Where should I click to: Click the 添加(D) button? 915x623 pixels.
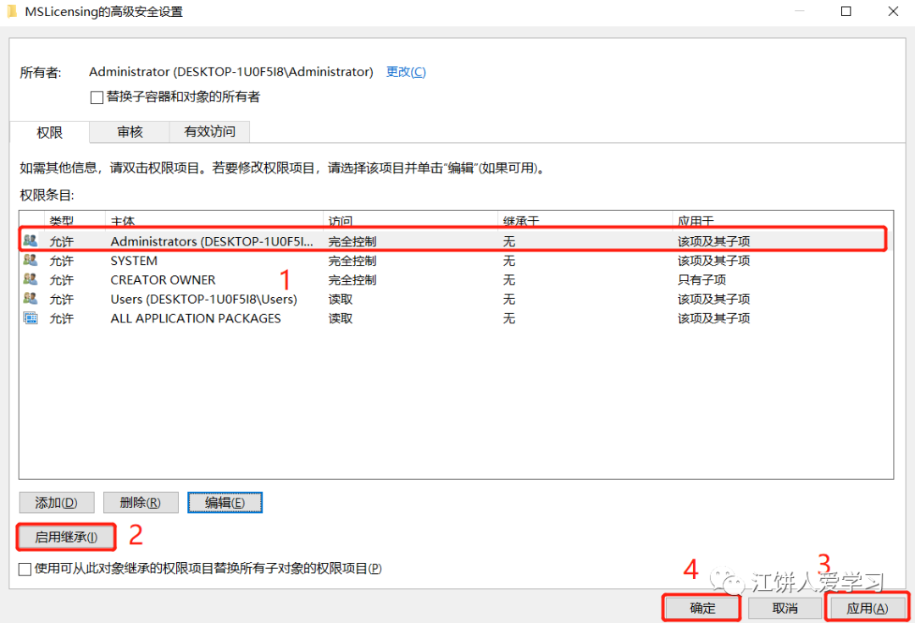coord(57,502)
